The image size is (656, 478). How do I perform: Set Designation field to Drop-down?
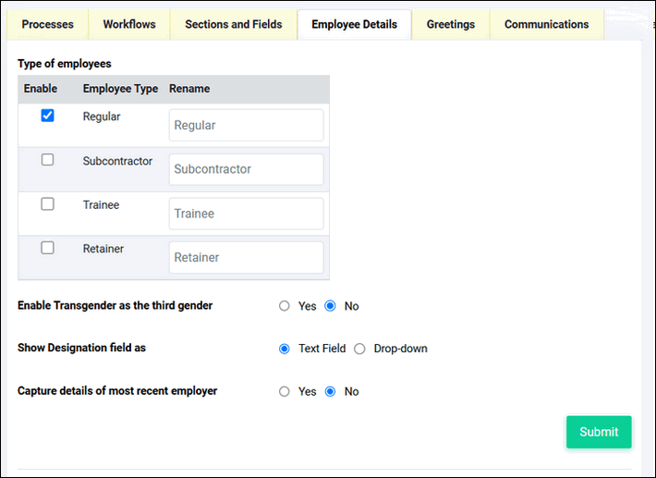(x=359, y=349)
